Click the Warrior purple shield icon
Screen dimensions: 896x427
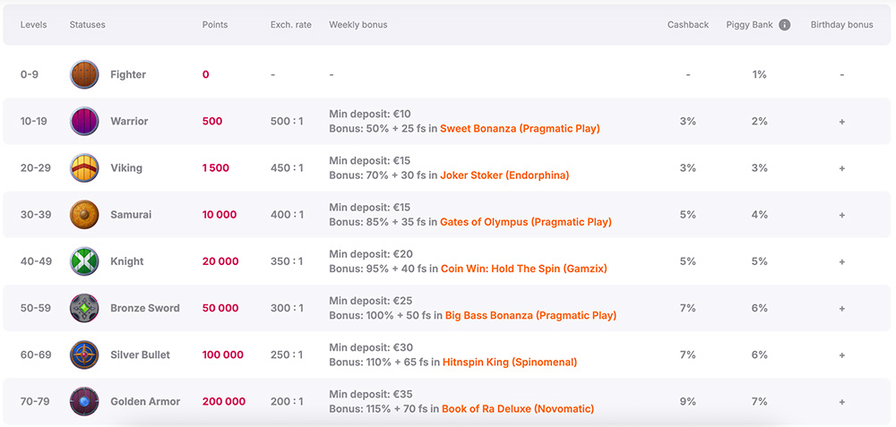tap(84, 121)
